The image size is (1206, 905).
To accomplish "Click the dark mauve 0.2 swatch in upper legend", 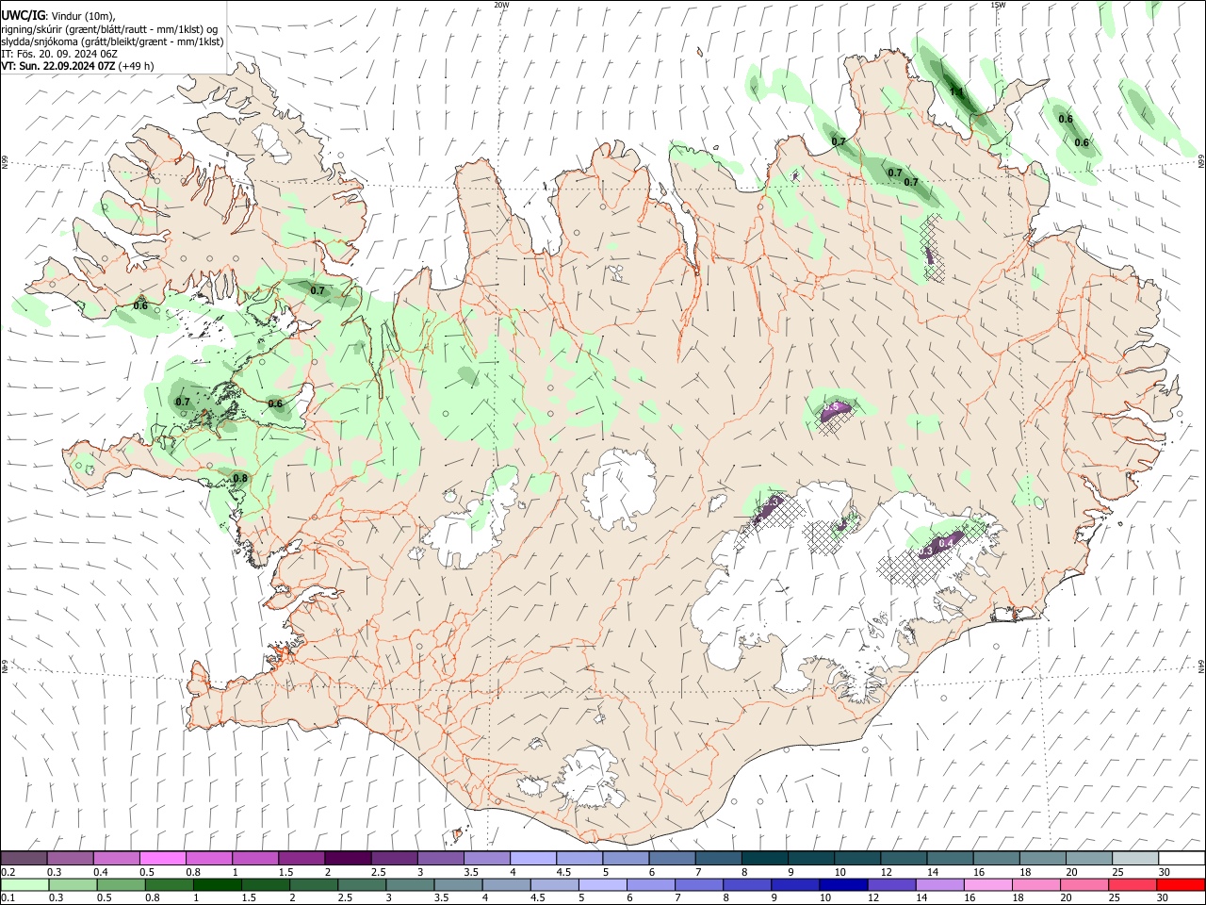I will point(24,859).
